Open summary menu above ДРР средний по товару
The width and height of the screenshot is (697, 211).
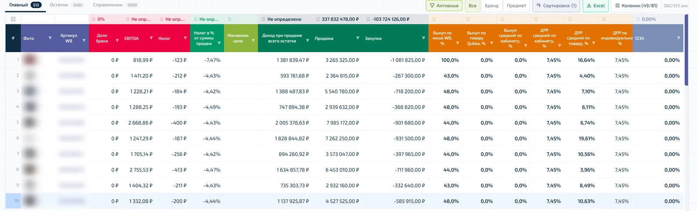[570, 19]
